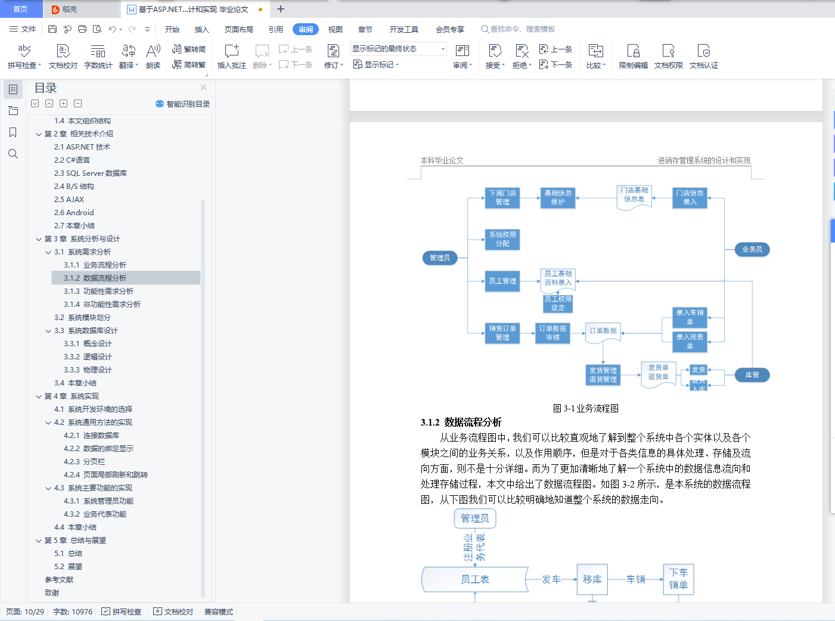Undo the last action
The height and width of the screenshot is (621, 835).
point(112,29)
